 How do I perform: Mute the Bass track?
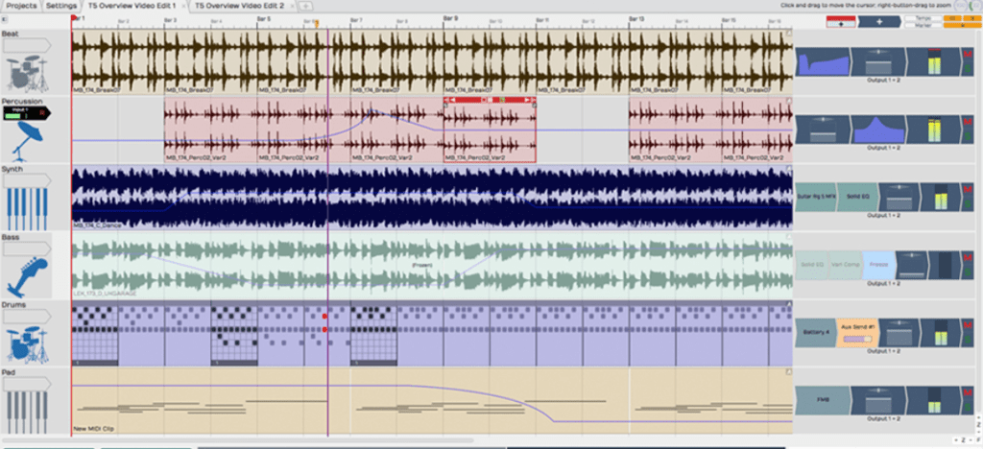pyautogui.click(x=968, y=257)
